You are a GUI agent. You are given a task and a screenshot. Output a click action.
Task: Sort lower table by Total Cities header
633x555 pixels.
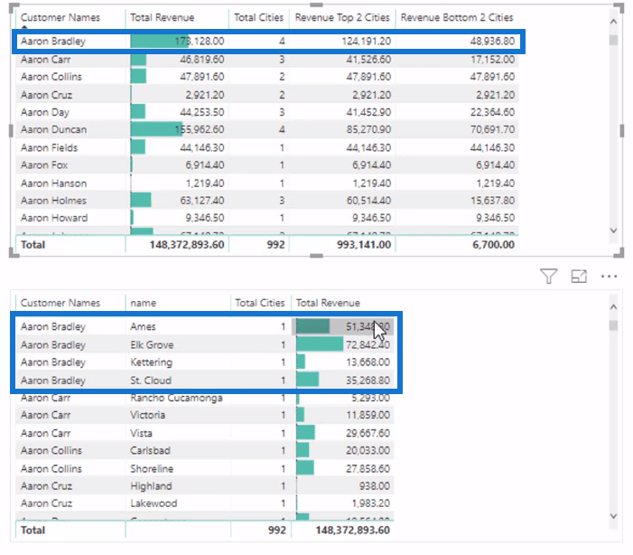(259, 303)
